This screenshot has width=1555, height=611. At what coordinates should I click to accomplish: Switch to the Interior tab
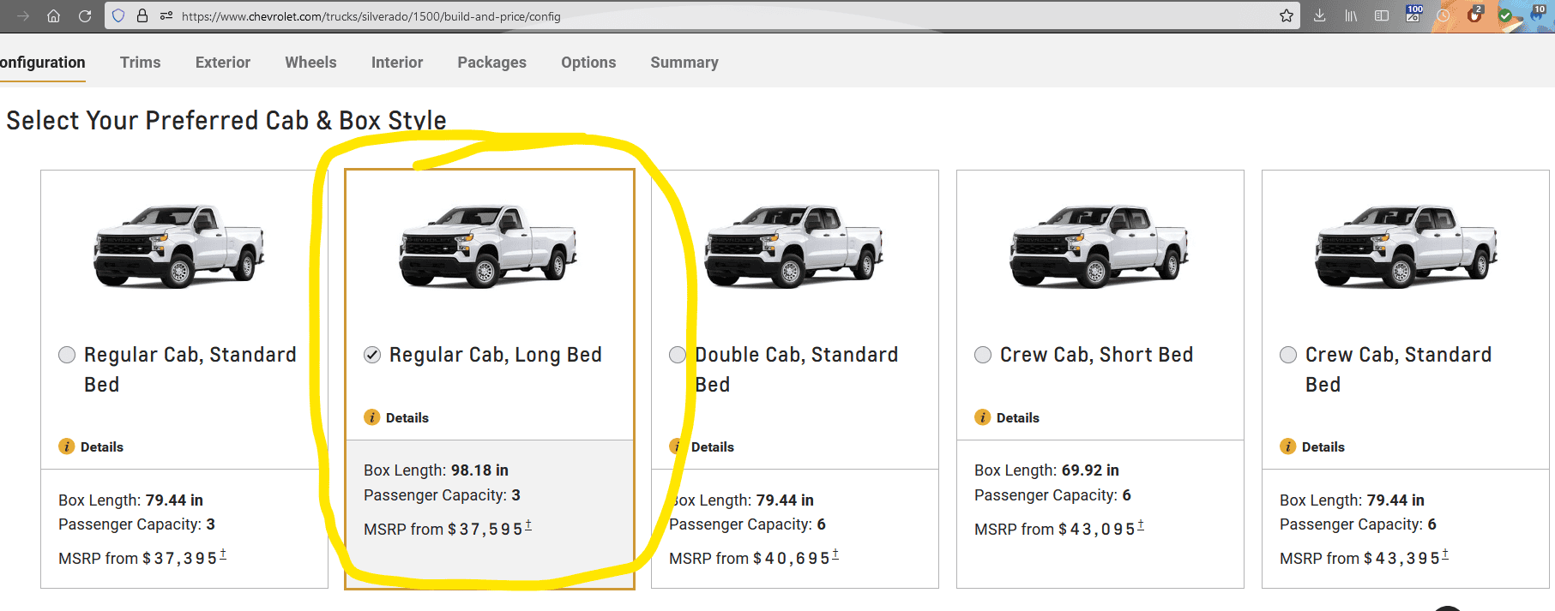[397, 63]
